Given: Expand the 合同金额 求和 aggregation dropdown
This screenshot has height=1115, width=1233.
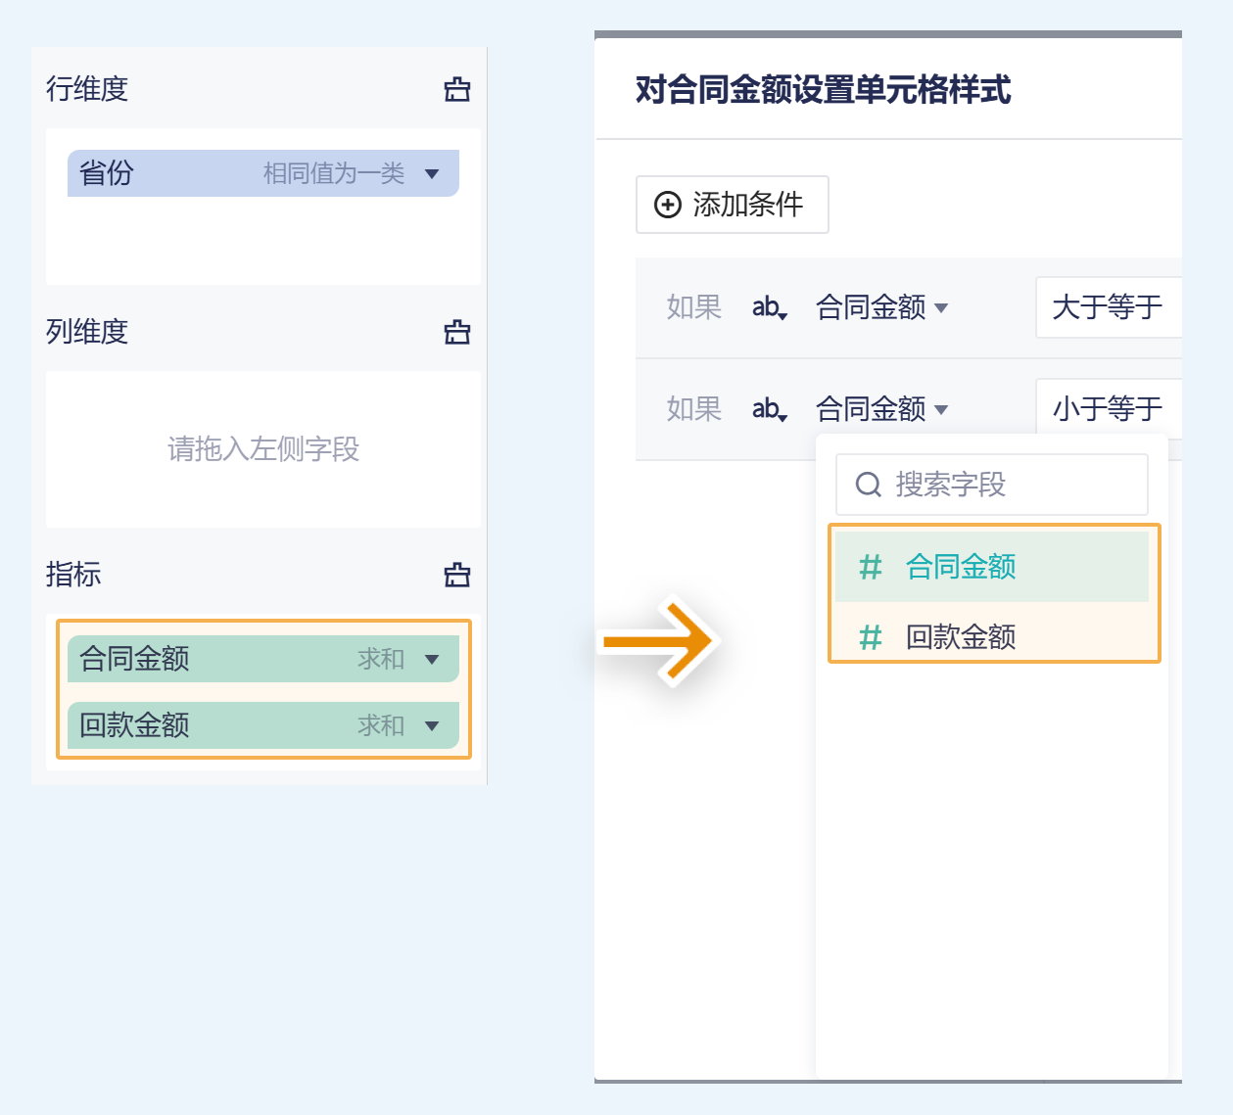Looking at the screenshot, I should point(432,660).
